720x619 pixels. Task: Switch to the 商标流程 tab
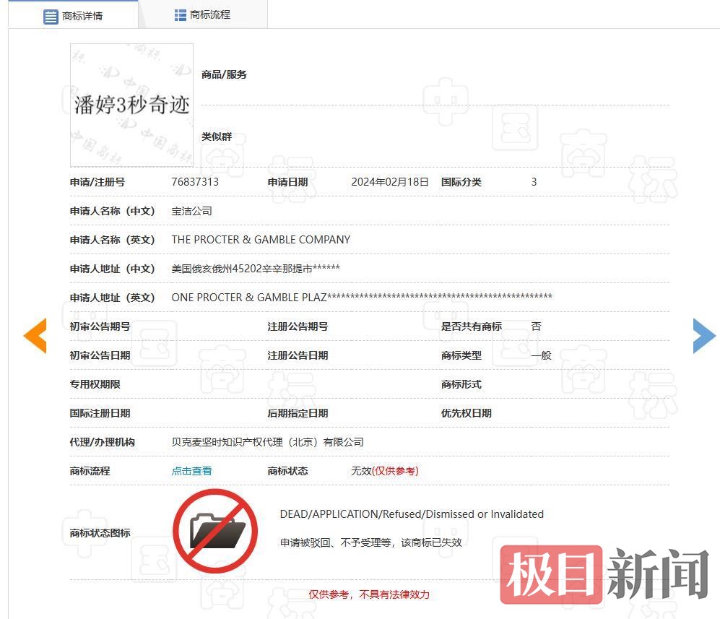pos(209,15)
